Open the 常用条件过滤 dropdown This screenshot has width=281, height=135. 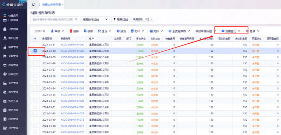coord(95,20)
